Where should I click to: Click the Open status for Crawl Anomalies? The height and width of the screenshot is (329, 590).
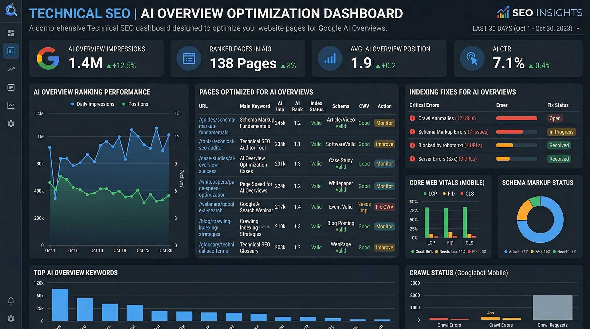pos(555,118)
